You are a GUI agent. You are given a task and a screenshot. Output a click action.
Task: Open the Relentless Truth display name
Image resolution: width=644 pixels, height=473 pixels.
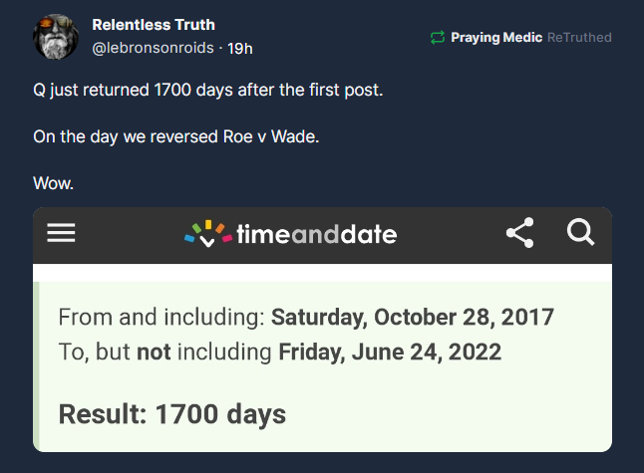coord(154,25)
